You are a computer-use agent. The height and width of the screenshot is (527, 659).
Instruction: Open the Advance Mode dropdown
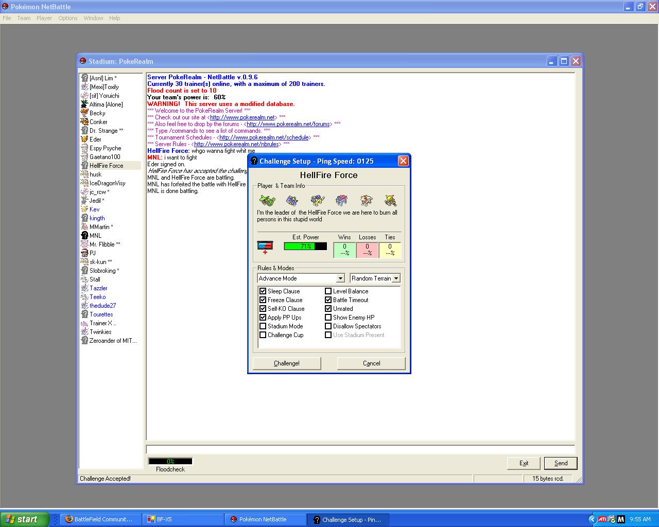click(340, 278)
